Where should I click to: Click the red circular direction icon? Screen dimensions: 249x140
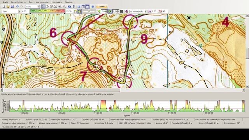(160, 11)
